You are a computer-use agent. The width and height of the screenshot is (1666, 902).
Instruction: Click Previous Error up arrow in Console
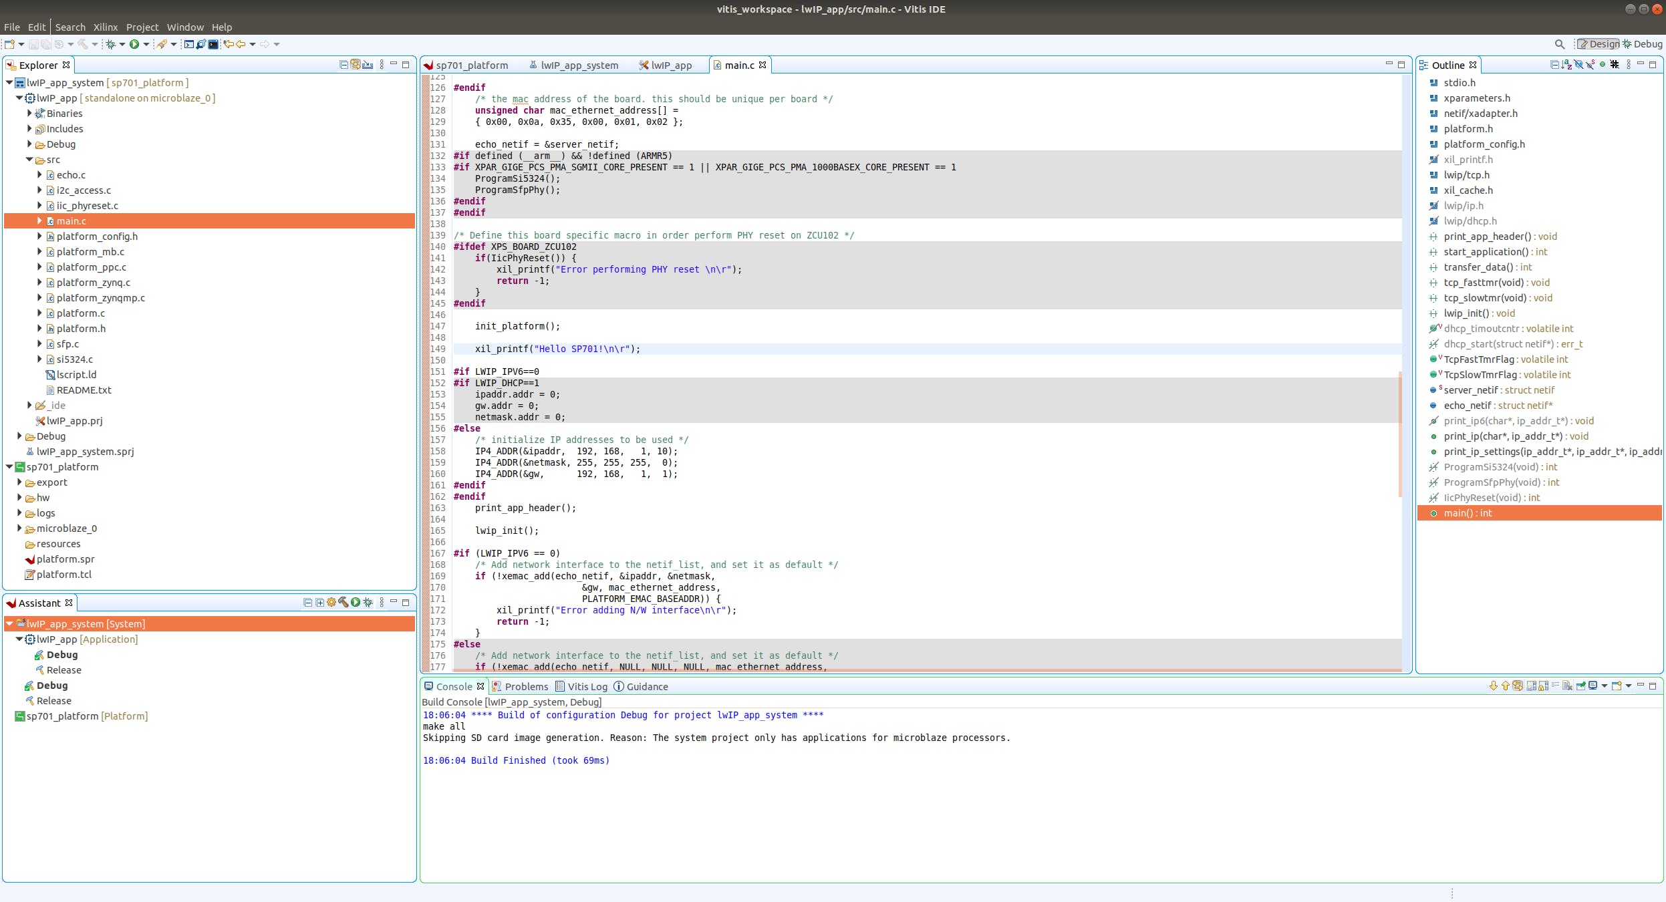(x=1506, y=686)
